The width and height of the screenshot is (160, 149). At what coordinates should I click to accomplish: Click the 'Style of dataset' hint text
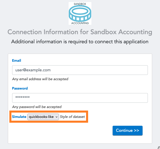(x=72, y=117)
